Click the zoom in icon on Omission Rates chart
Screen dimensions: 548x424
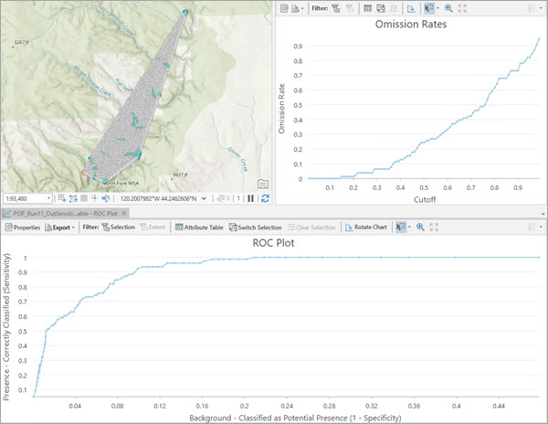click(x=448, y=7)
